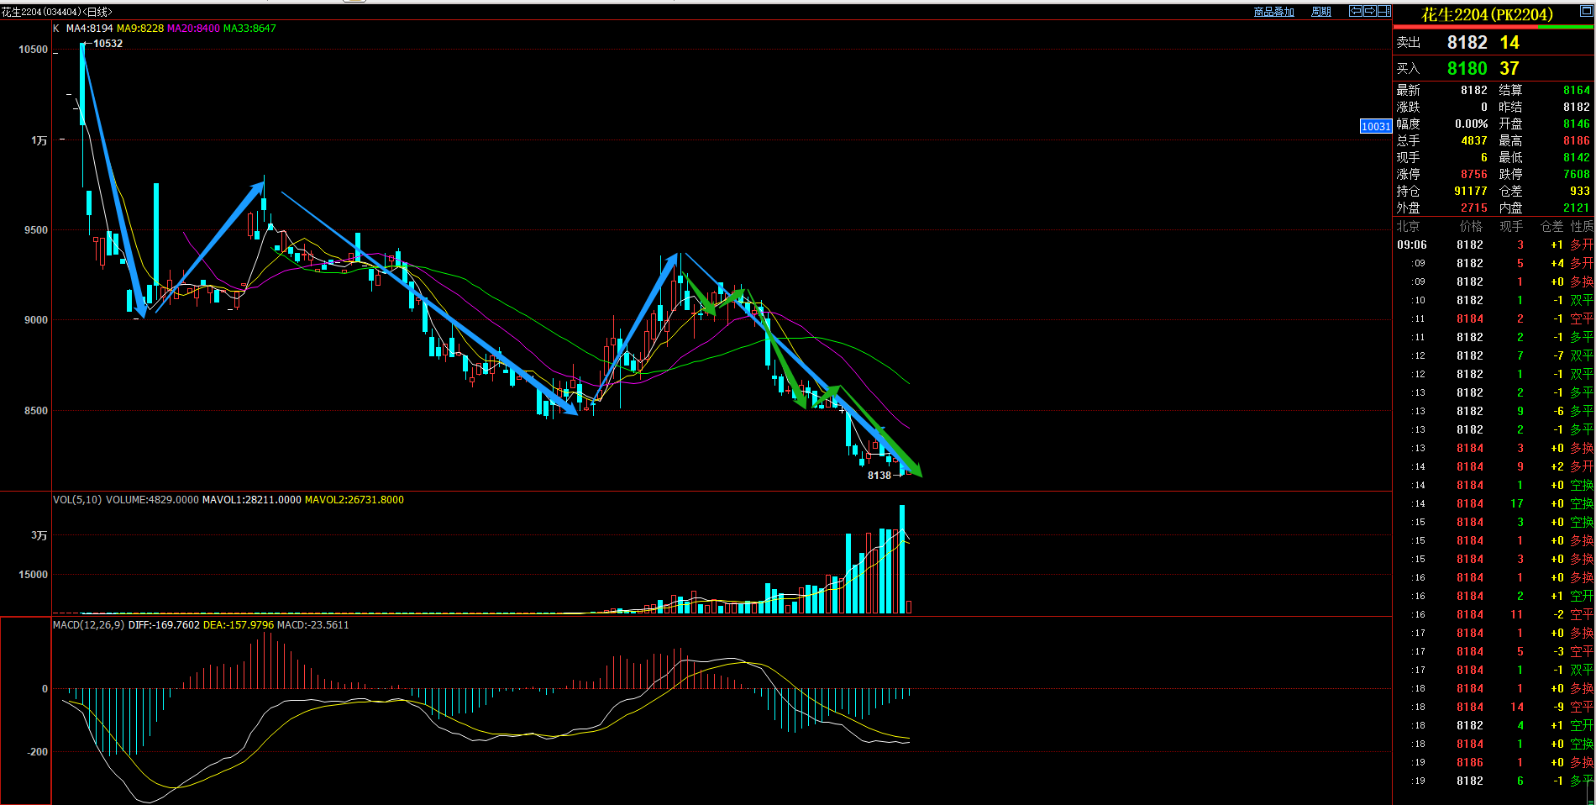Click the 10031 price marker tag

[x=1376, y=126]
